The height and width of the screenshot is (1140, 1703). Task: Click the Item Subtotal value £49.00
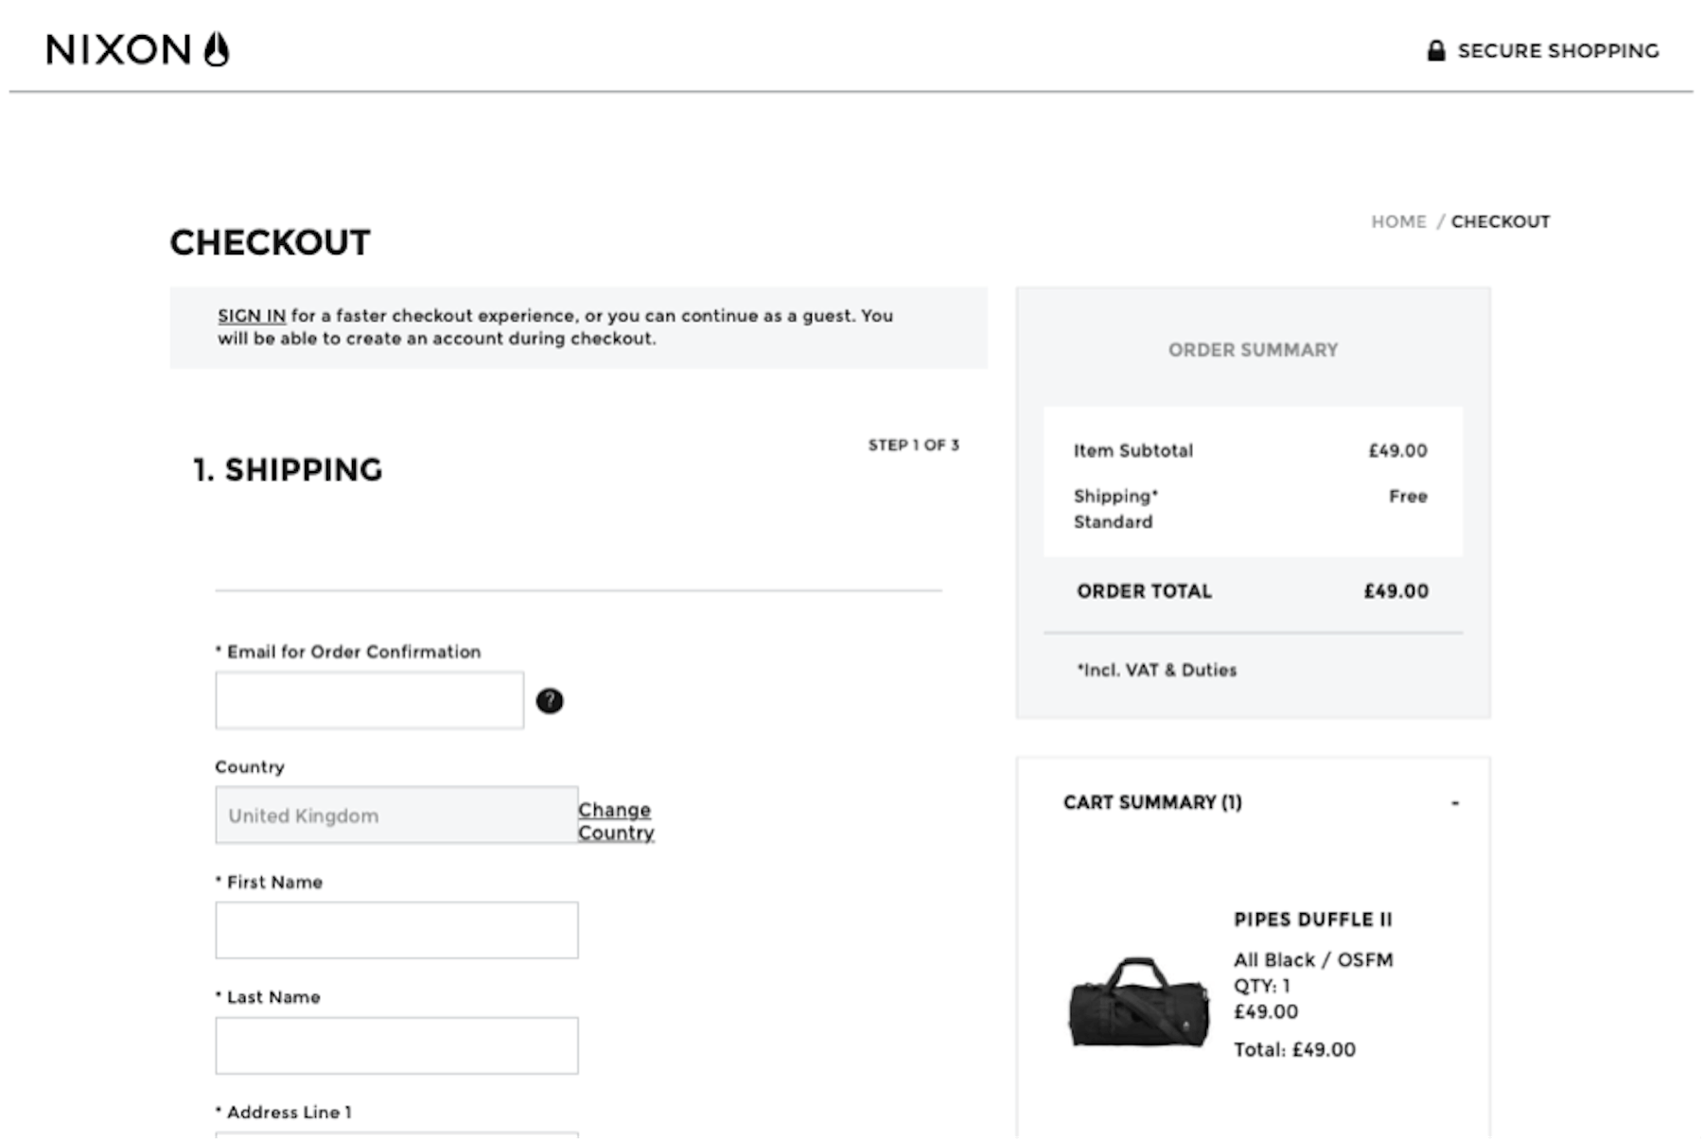(1397, 451)
